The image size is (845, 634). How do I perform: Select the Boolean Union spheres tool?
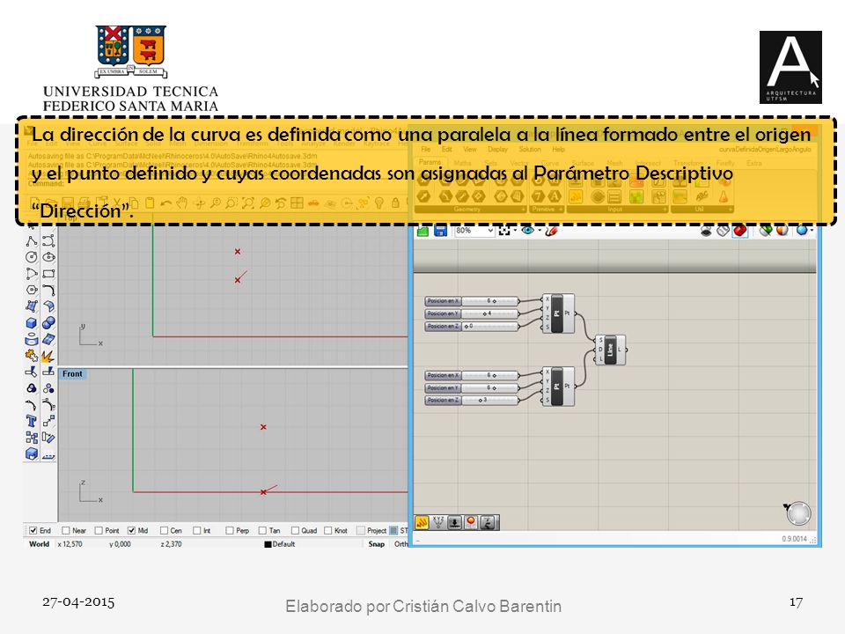pos(48,323)
